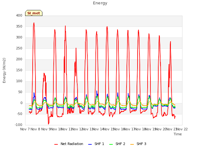
Task: Select the SHF 1 legend label
Action: (99, 144)
